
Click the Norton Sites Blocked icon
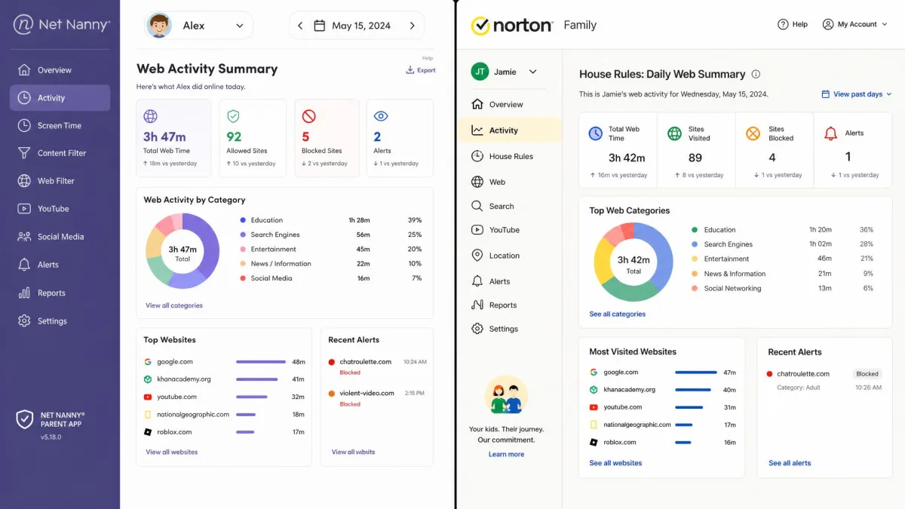pyautogui.click(x=753, y=133)
